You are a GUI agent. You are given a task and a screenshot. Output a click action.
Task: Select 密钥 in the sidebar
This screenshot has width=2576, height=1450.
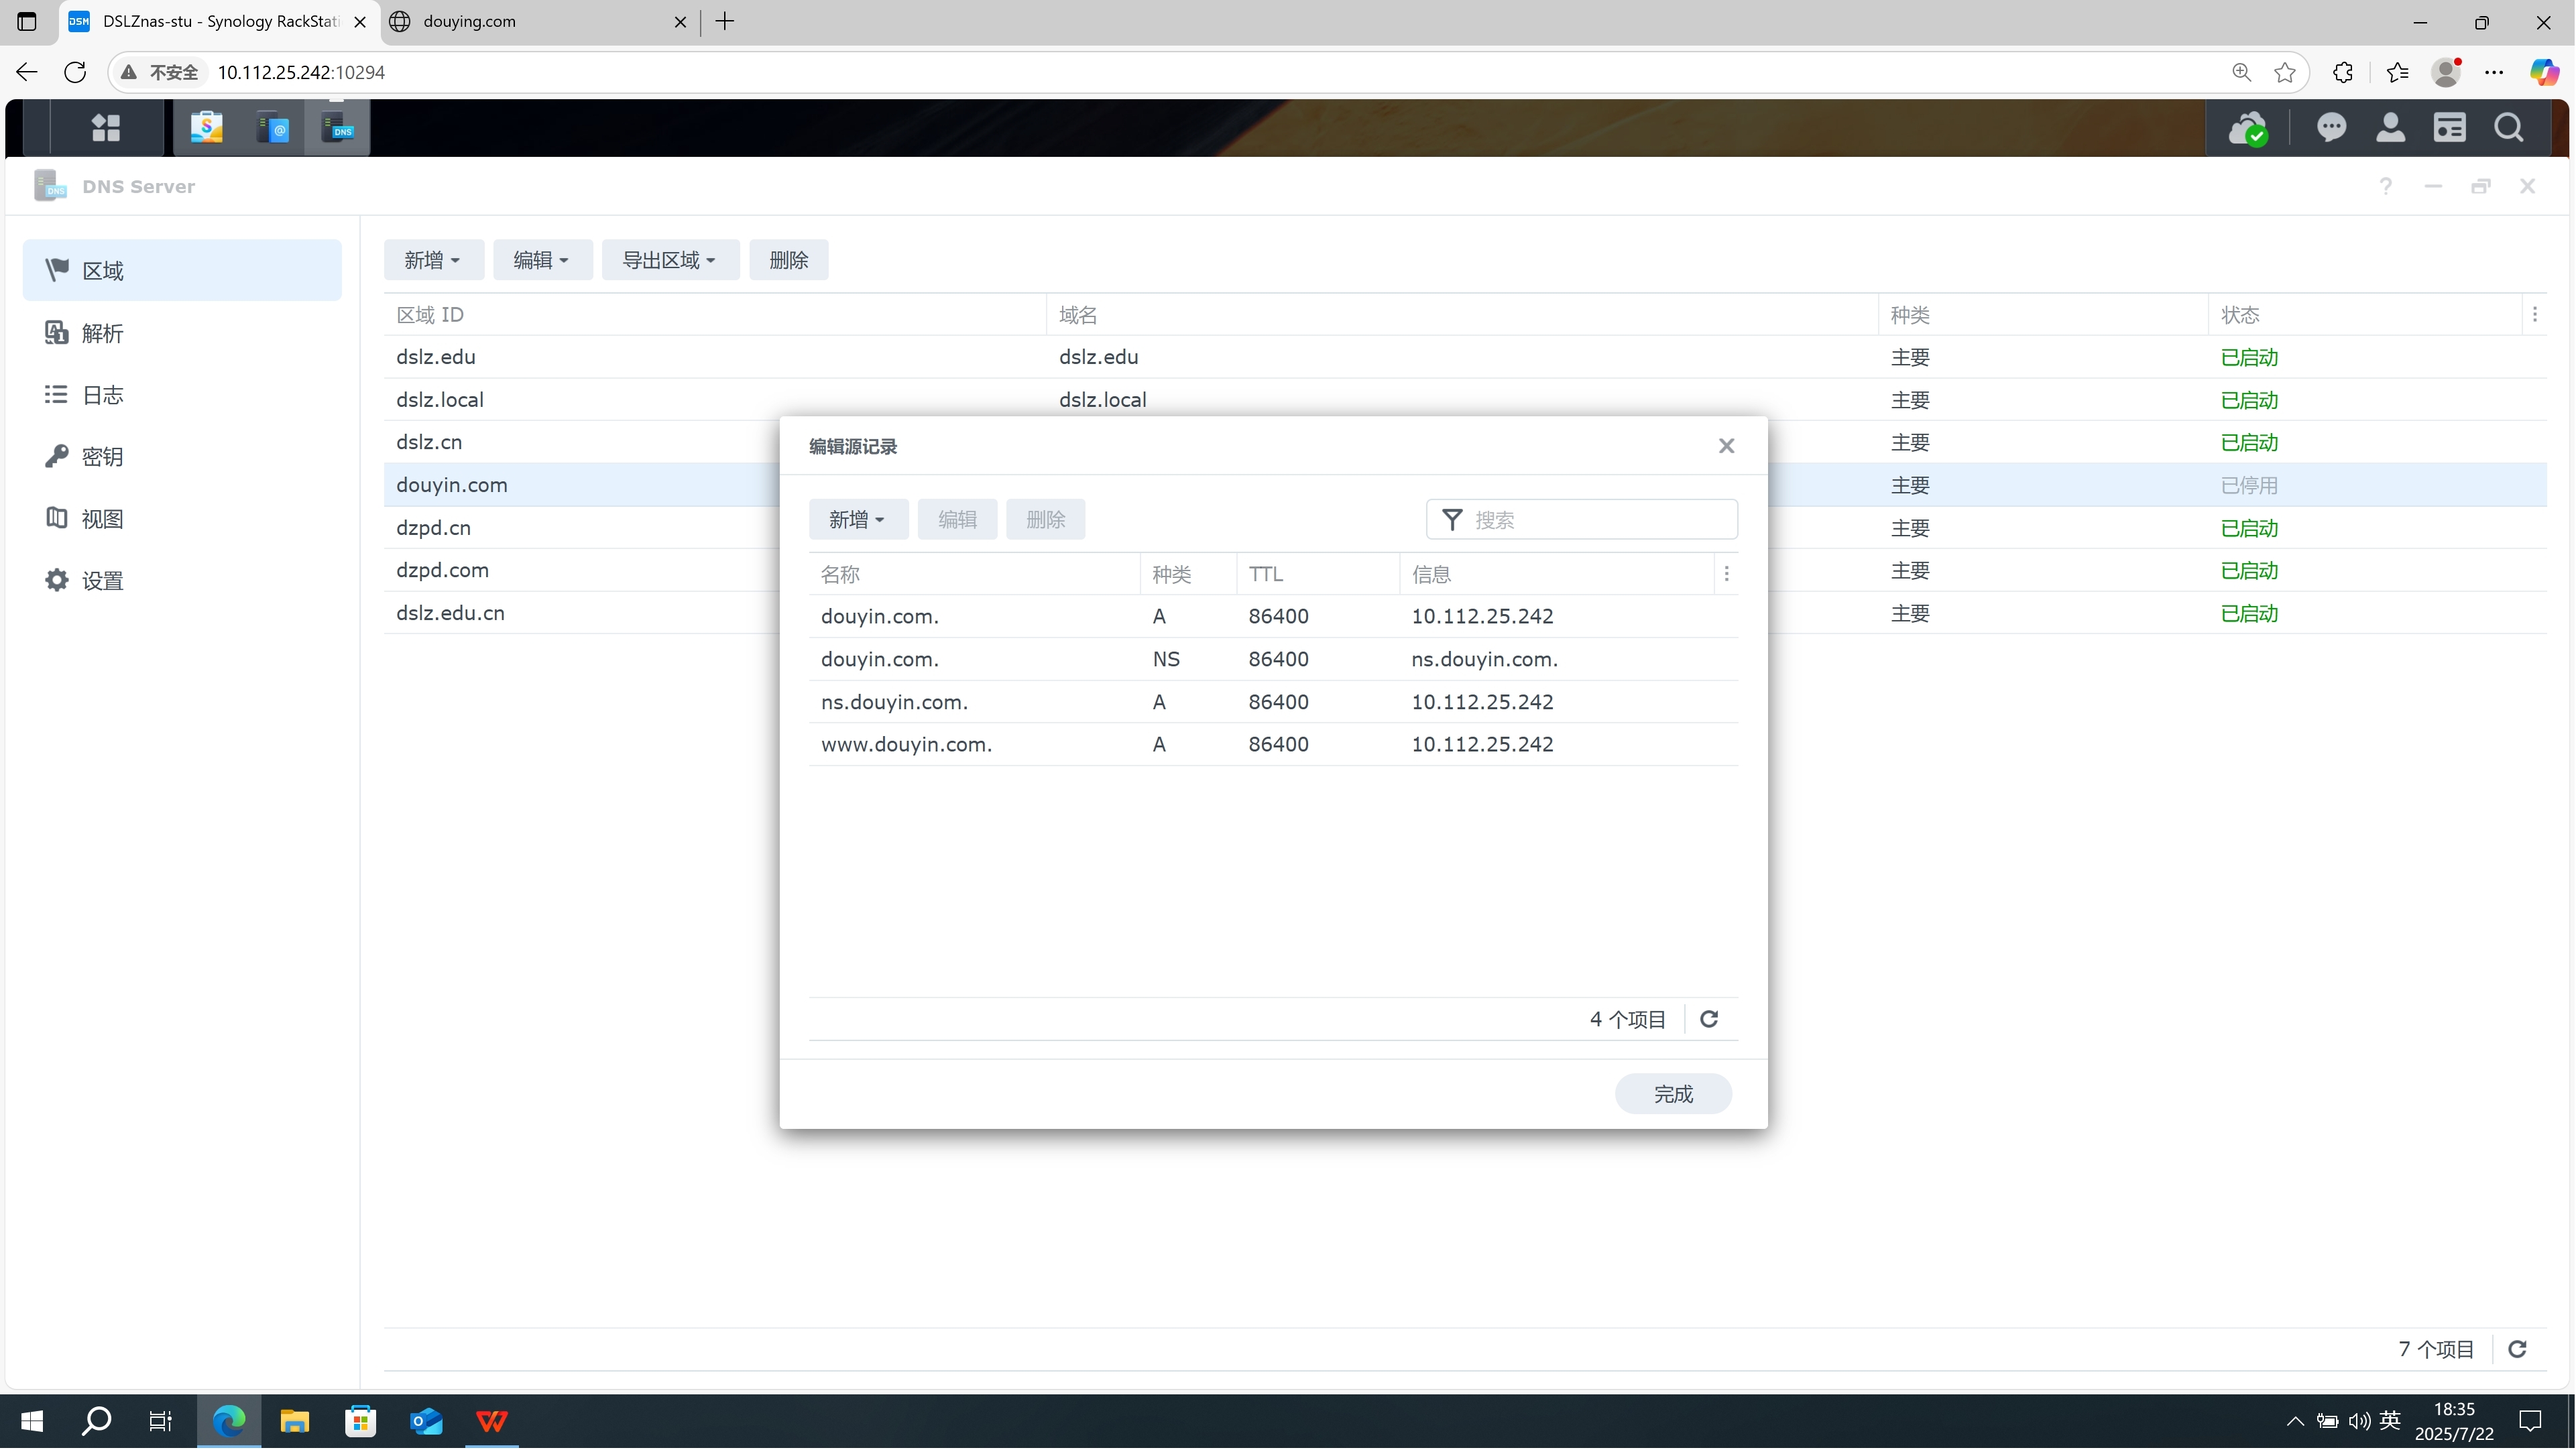(x=182, y=456)
